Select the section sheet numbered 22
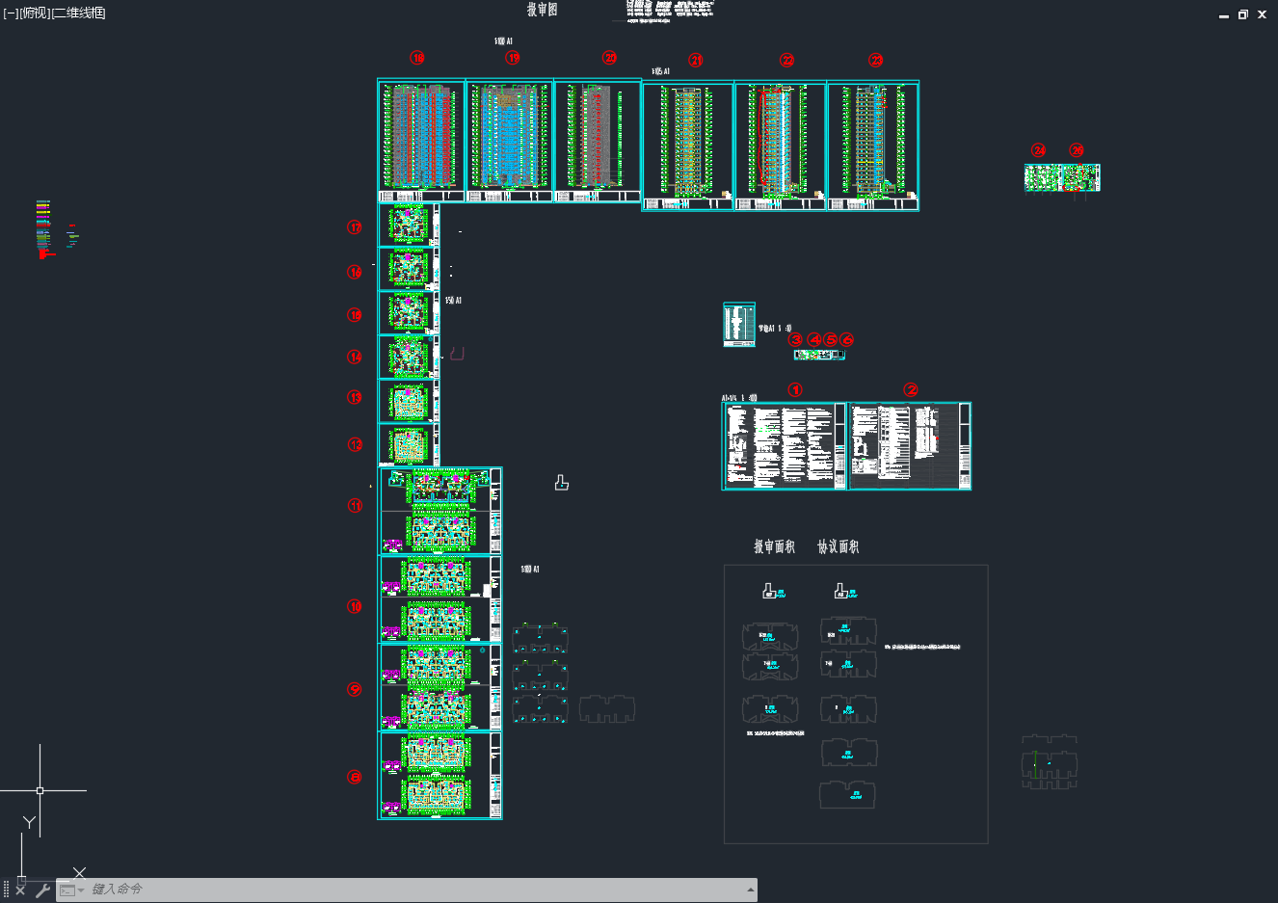The height and width of the screenshot is (903, 1278). click(781, 146)
